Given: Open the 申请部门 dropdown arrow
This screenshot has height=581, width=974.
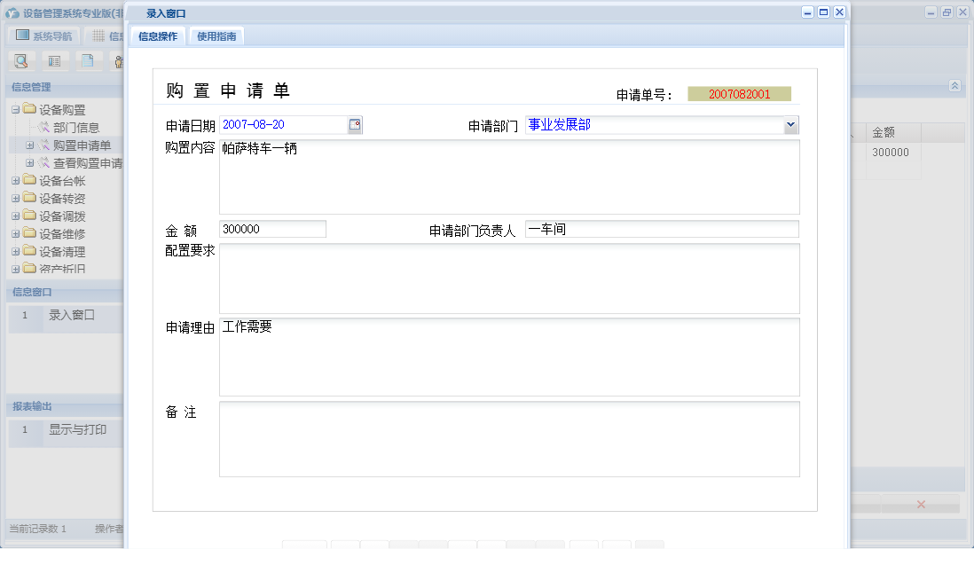Looking at the screenshot, I should point(790,125).
